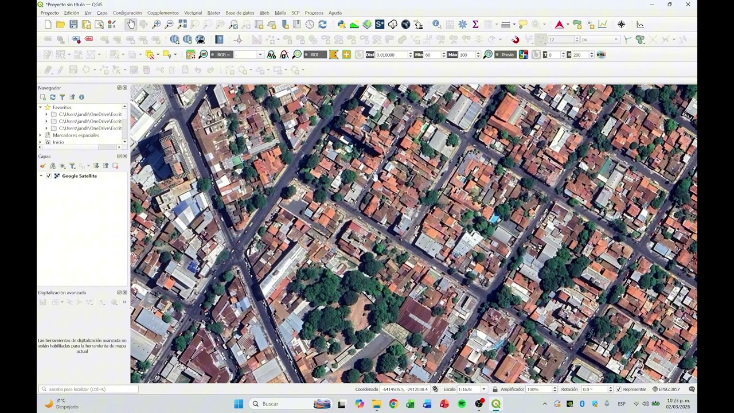
Task: Click the Capas panel title
Action: point(44,156)
